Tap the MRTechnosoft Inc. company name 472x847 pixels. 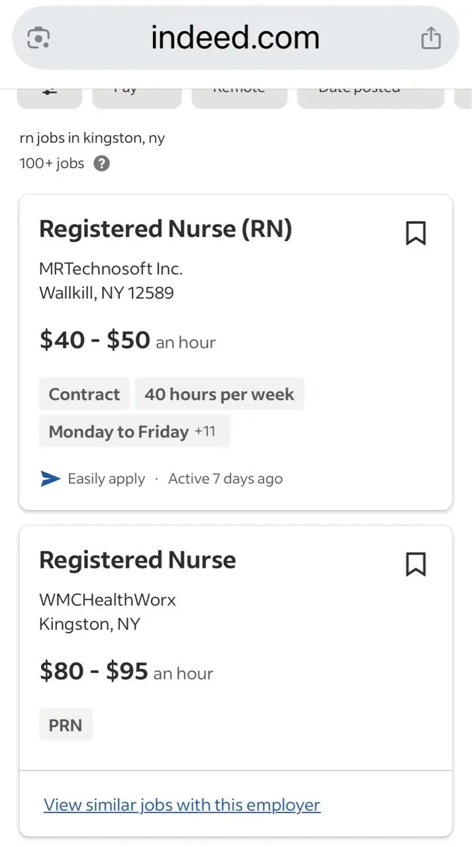click(x=111, y=269)
